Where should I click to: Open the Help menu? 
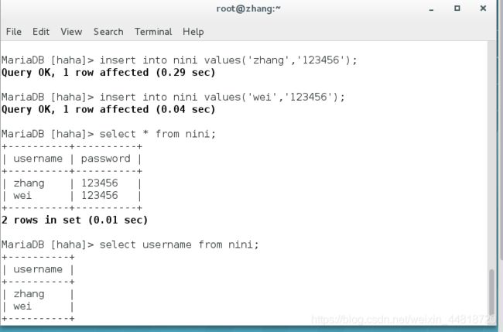(193, 32)
